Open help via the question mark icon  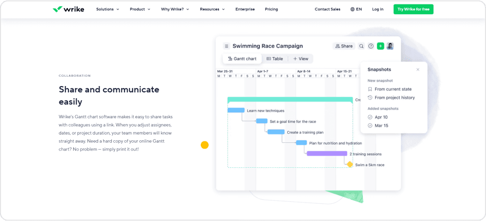point(371,46)
